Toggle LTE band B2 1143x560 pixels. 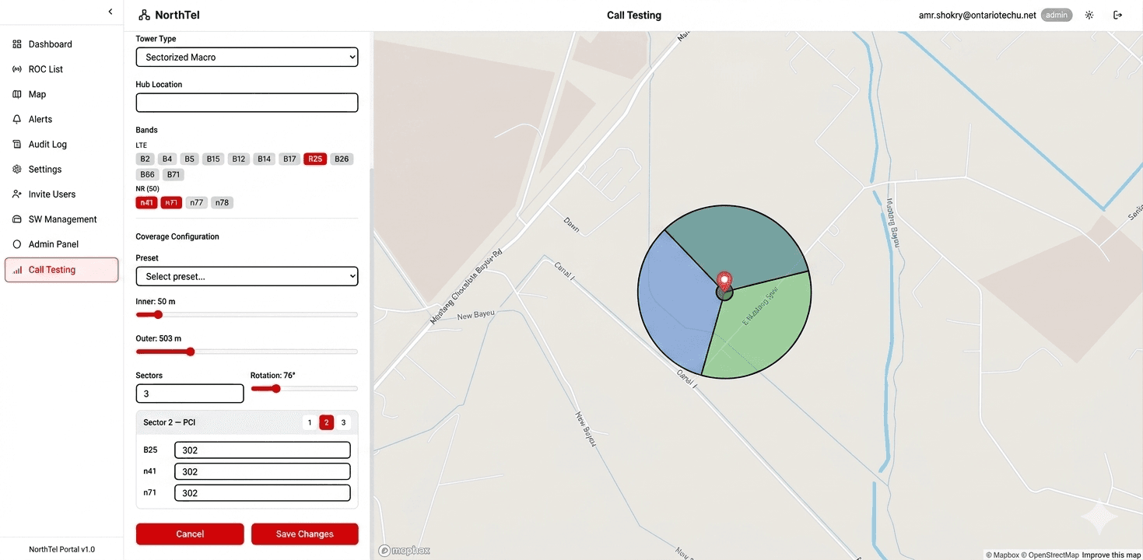146,159
